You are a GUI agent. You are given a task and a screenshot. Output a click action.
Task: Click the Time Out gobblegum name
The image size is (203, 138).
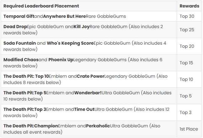coord(84,109)
